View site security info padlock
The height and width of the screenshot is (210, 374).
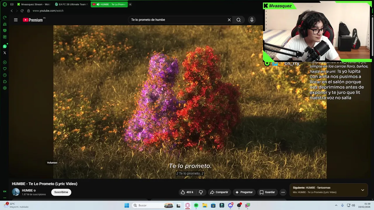(x=28, y=11)
